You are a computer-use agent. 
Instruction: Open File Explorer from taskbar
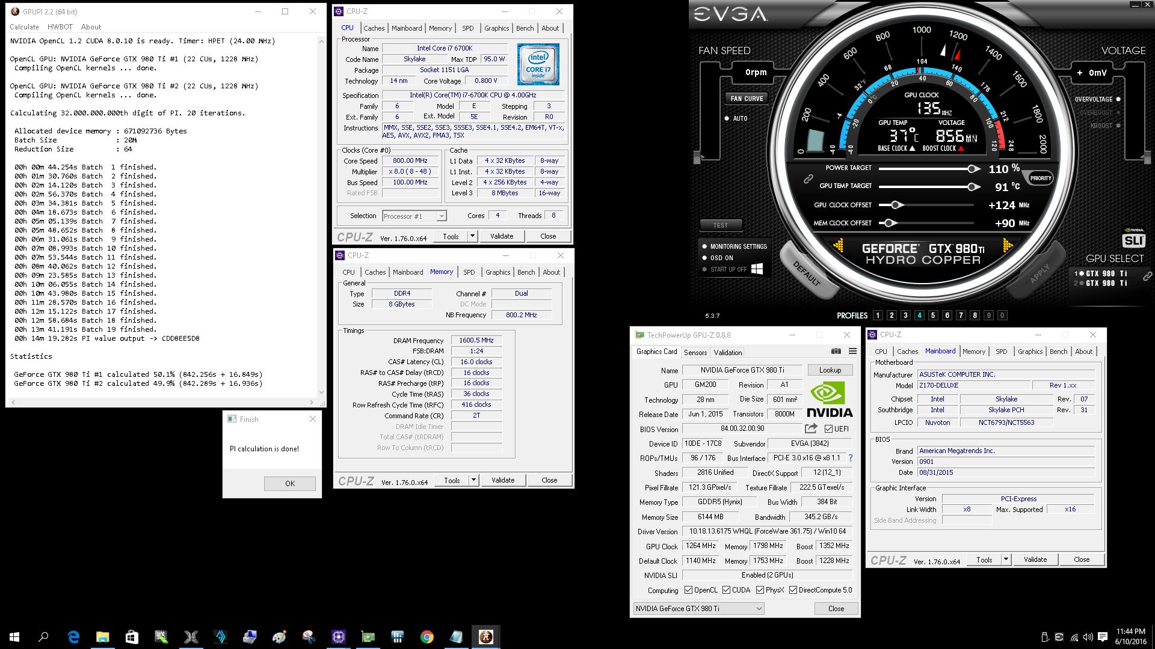click(x=102, y=637)
